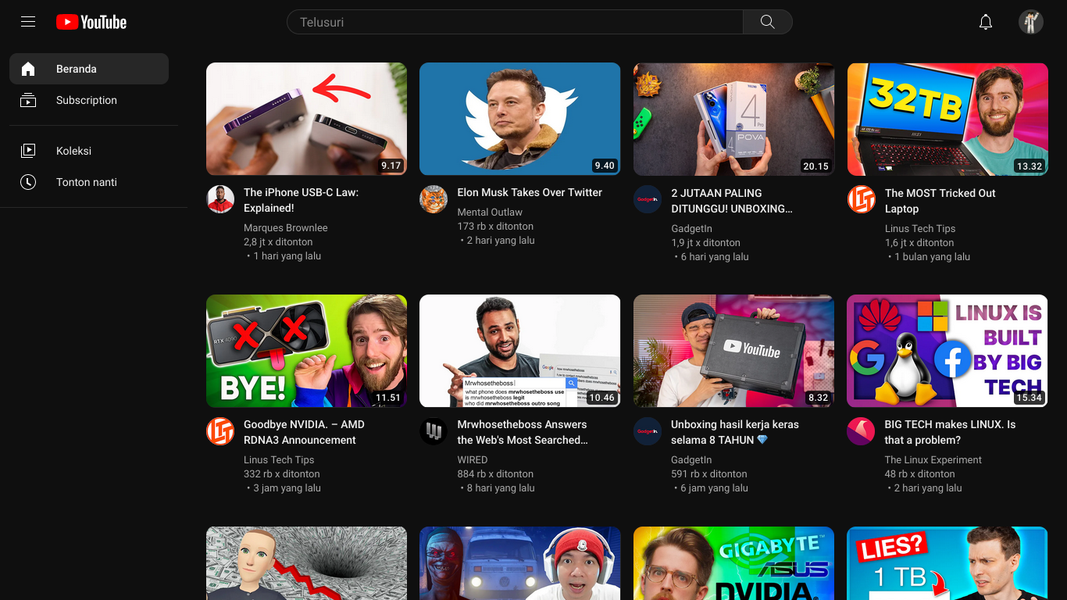Viewport: 1067px width, 600px height.
Task: Open title Goodbye NVIDIA – AMD RDNA3 Announcement
Action: tap(304, 432)
